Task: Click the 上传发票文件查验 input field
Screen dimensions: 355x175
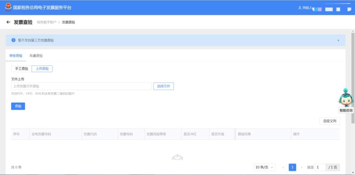Action: (81, 86)
